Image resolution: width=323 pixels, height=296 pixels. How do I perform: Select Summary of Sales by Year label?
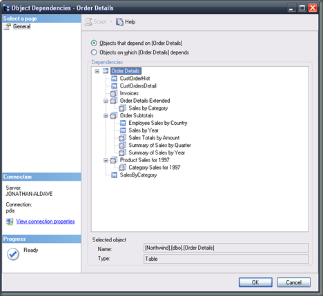[157, 152]
